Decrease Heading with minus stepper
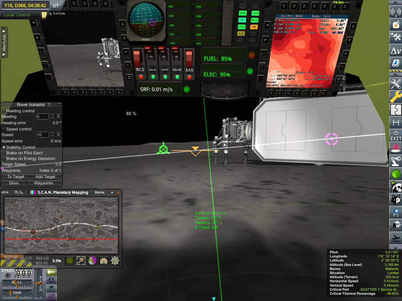This screenshot has width=402, height=301. click(x=52, y=117)
